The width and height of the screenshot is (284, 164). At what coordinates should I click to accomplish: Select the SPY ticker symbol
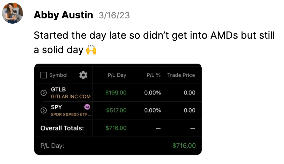pyautogui.click(x=56, y=107)
